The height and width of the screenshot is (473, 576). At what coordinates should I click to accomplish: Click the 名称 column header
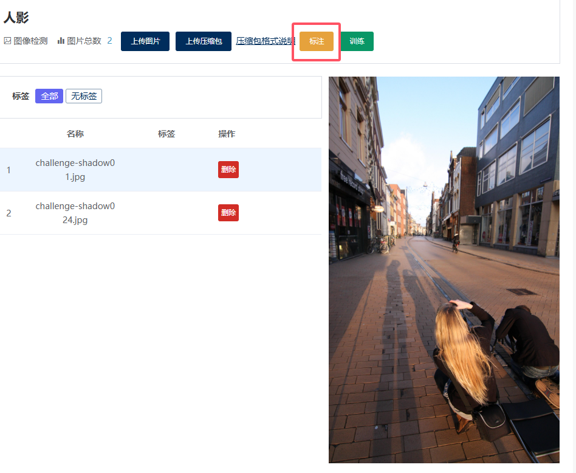click(x=75, y=134)
